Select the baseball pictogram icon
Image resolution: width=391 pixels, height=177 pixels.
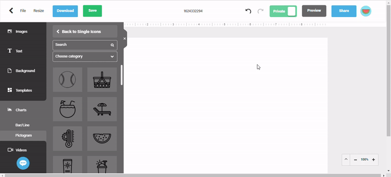67,80
